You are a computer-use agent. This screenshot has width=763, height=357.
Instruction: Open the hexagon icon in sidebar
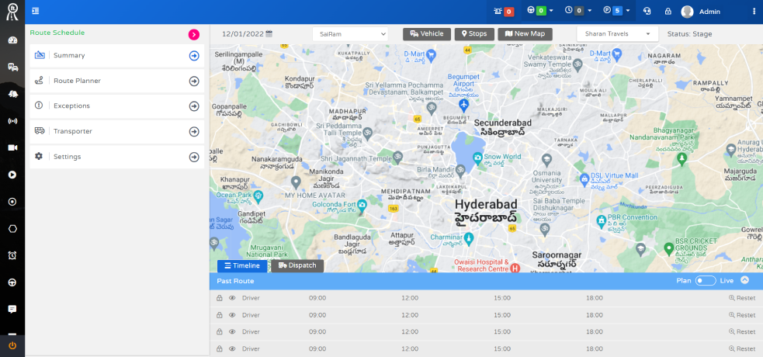pyautogui.click(x=12, y=228)
